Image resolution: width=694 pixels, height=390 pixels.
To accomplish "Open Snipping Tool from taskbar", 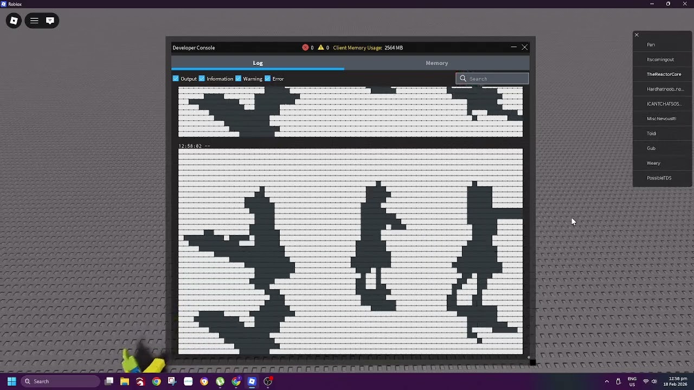I will pos(172,381).
